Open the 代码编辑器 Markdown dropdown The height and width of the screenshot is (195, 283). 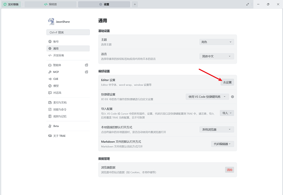[x=223, y=144]
